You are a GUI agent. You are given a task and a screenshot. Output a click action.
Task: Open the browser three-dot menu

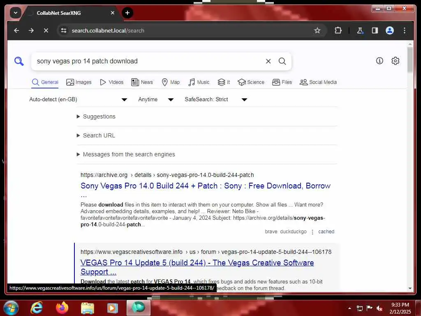click(x=405, y=30)
